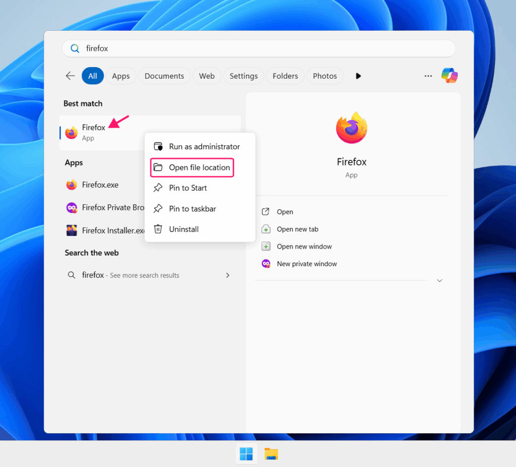Click the Open external-link icon

pyautogui.click(x=266, y=211)
